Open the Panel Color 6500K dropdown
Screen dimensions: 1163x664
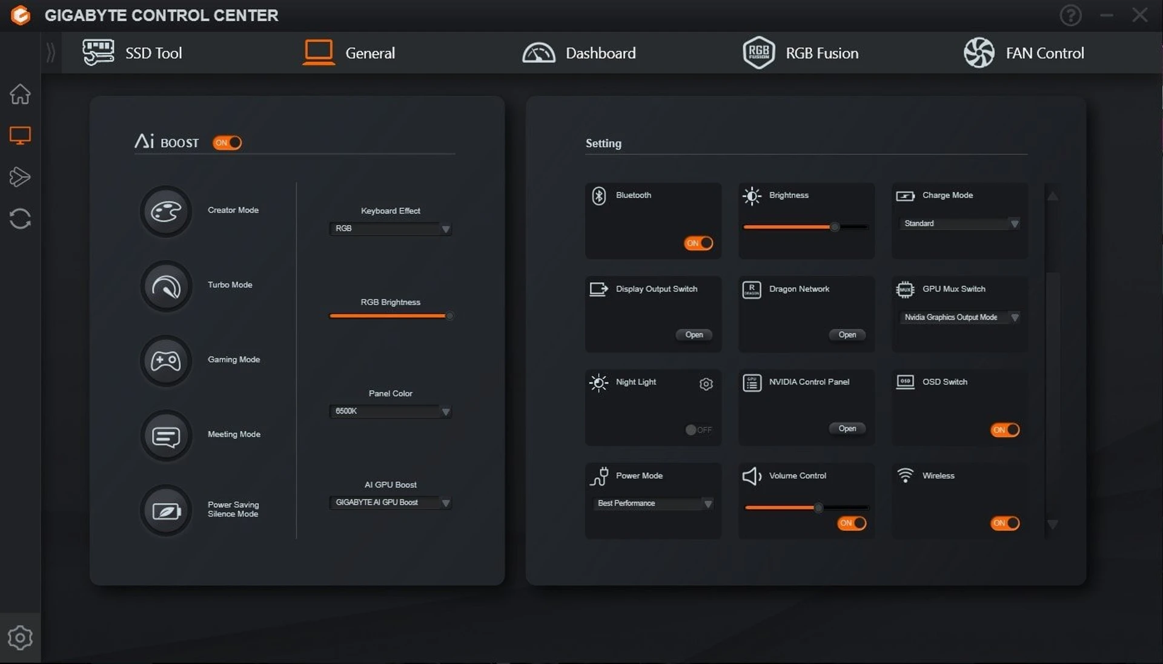coord(391,412)
